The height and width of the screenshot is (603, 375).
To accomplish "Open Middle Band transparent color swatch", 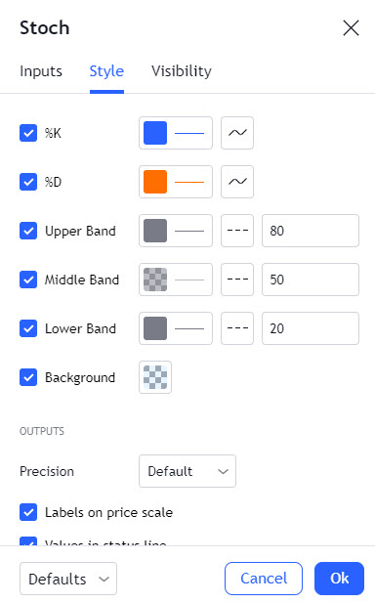I will coord(176,280).
